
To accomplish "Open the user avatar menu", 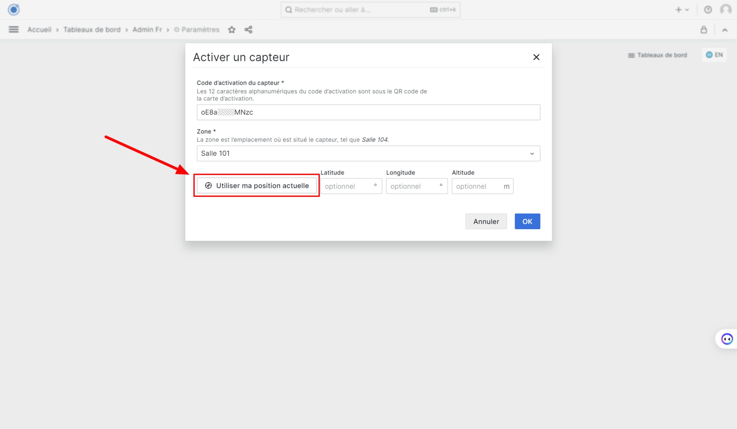I will pos(725,10).
